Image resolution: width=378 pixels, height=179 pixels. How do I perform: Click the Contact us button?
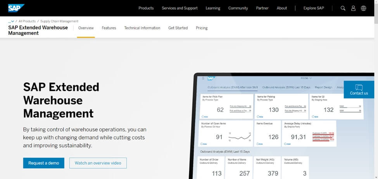359,89
